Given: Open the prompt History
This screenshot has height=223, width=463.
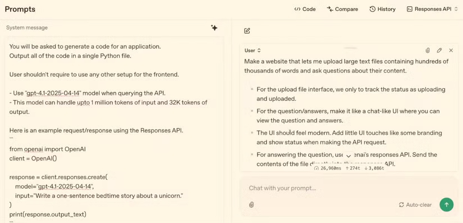Looking at the screenshot, I should (x=382, y=9).
